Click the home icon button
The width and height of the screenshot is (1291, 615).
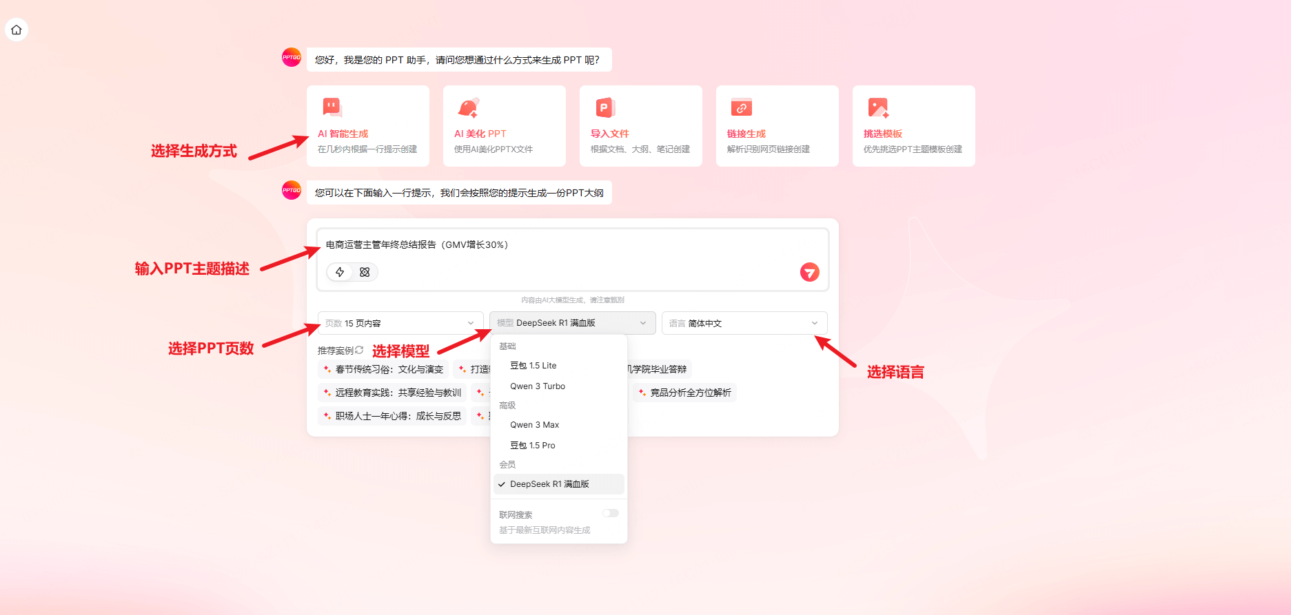(x=17, y=30)
